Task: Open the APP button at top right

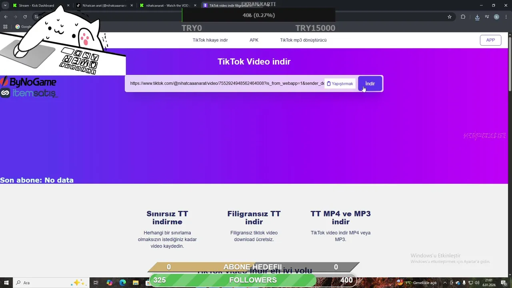Action: coord(490,40)
